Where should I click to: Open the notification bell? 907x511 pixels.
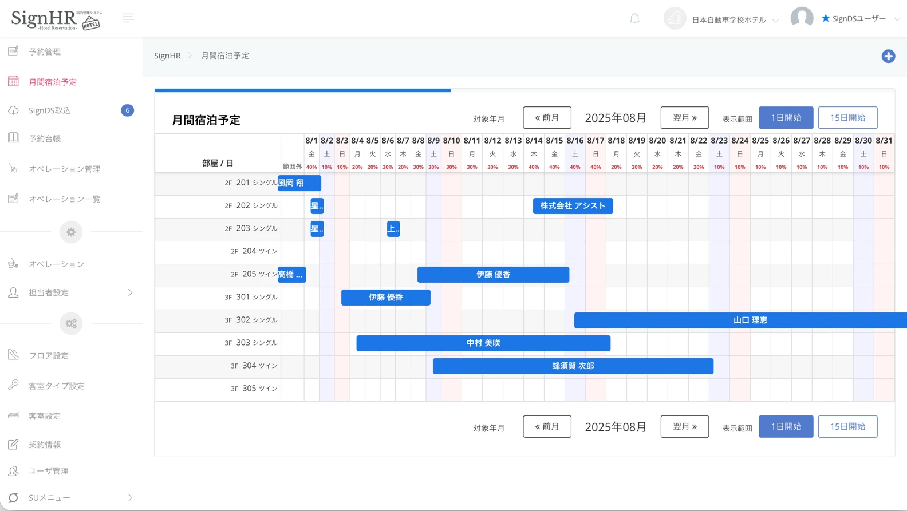pos(634,18)
